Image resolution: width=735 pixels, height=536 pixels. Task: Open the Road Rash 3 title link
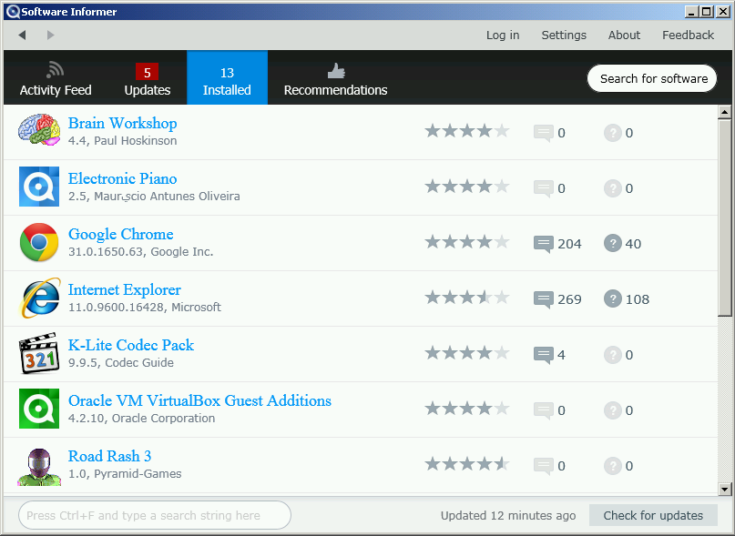[109, 456]
